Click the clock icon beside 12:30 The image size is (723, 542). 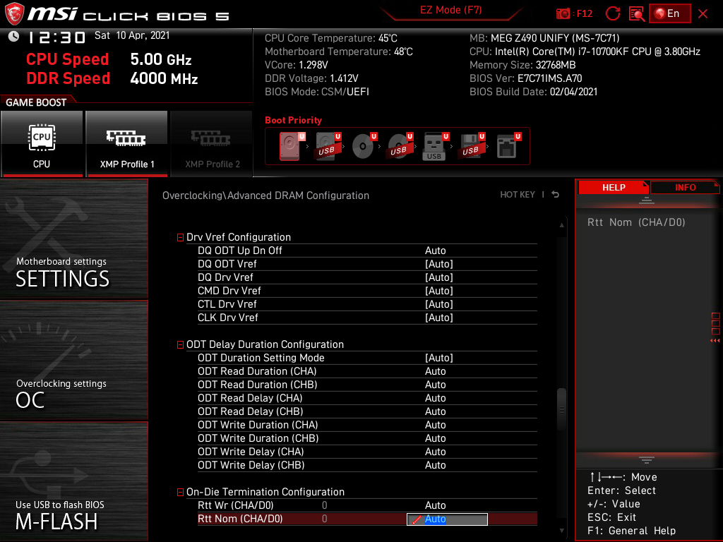click(x=13, y=37)
